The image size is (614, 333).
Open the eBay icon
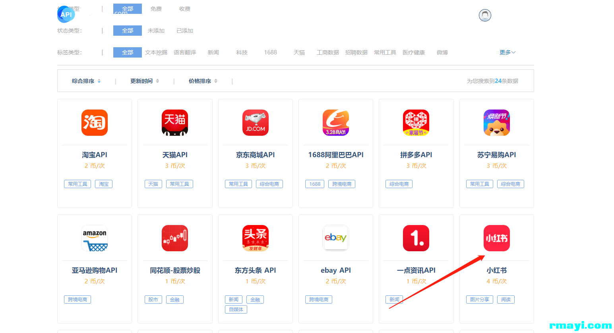point(336,238)
